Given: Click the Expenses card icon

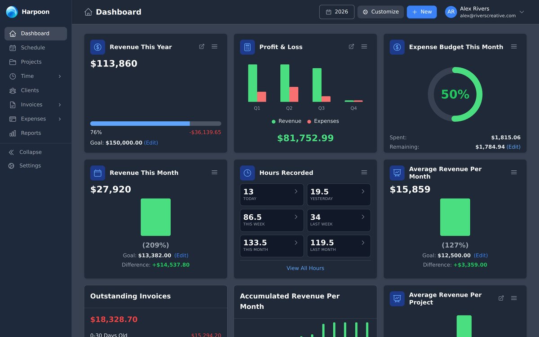Looking at the screenshot, I should 13,119.
